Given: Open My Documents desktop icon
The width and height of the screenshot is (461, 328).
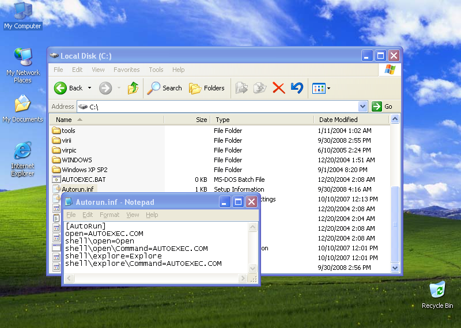Looking at the screenshot, I should pos(22,109).
